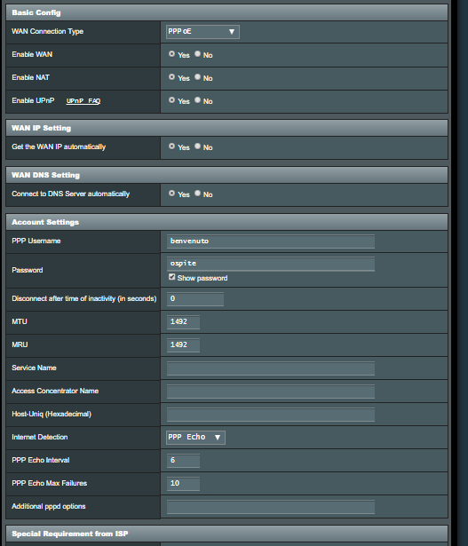
Task: Click the MTU value field
Action: coord(183,321)
